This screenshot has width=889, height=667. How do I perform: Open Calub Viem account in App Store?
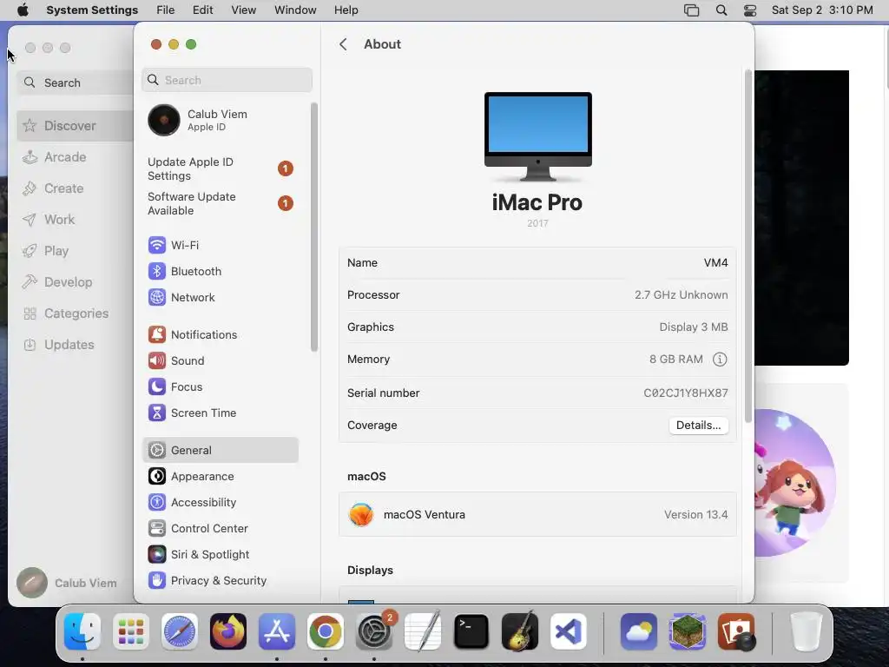67,583
